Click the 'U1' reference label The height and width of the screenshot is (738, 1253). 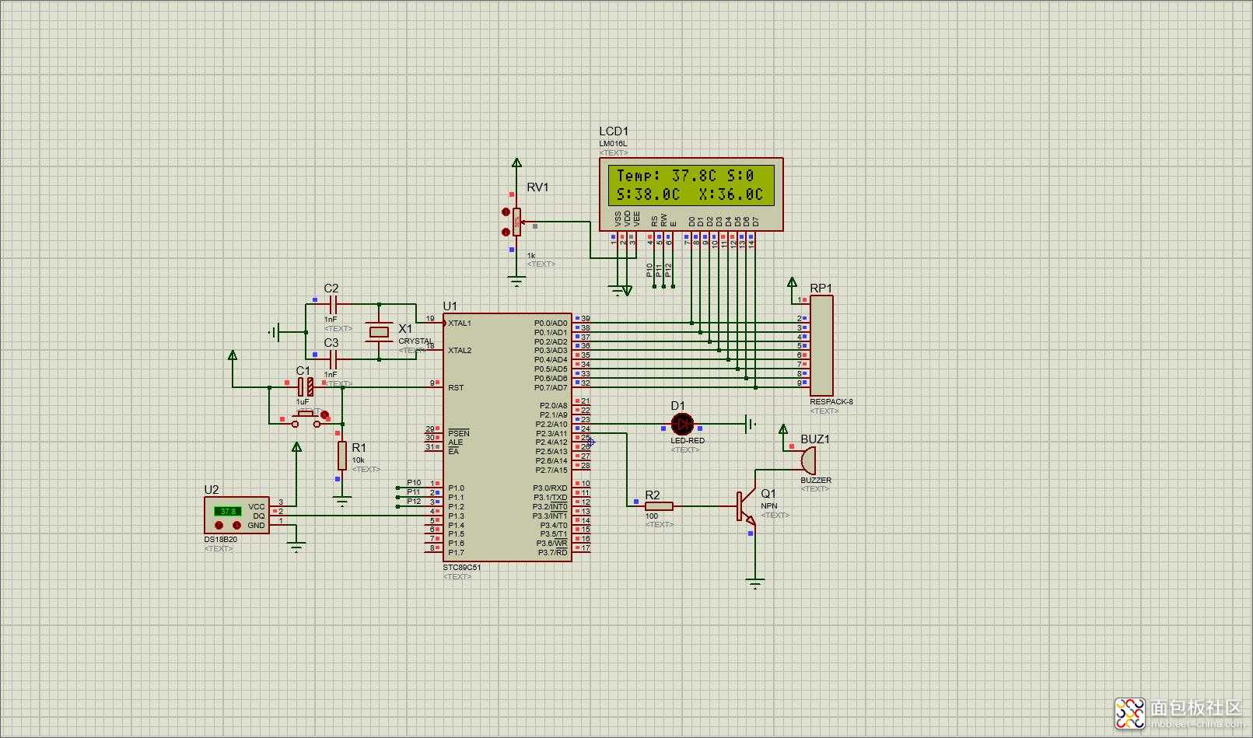450,306
